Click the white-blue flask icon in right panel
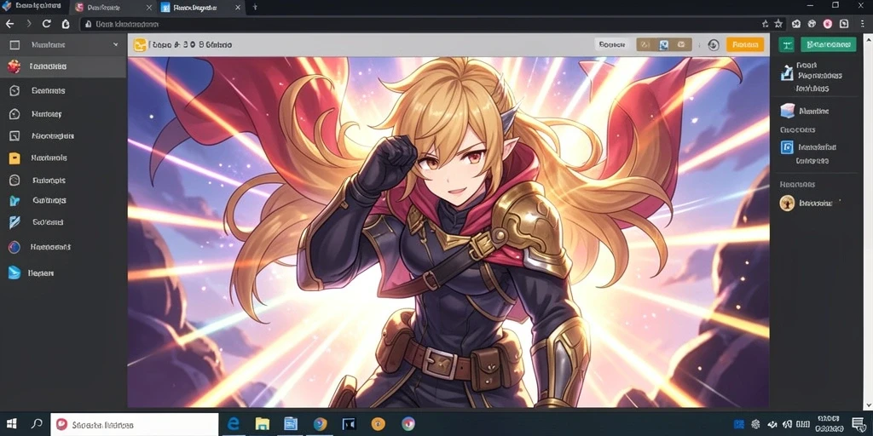This screenshot has height=436, width=873. [787, 72]
